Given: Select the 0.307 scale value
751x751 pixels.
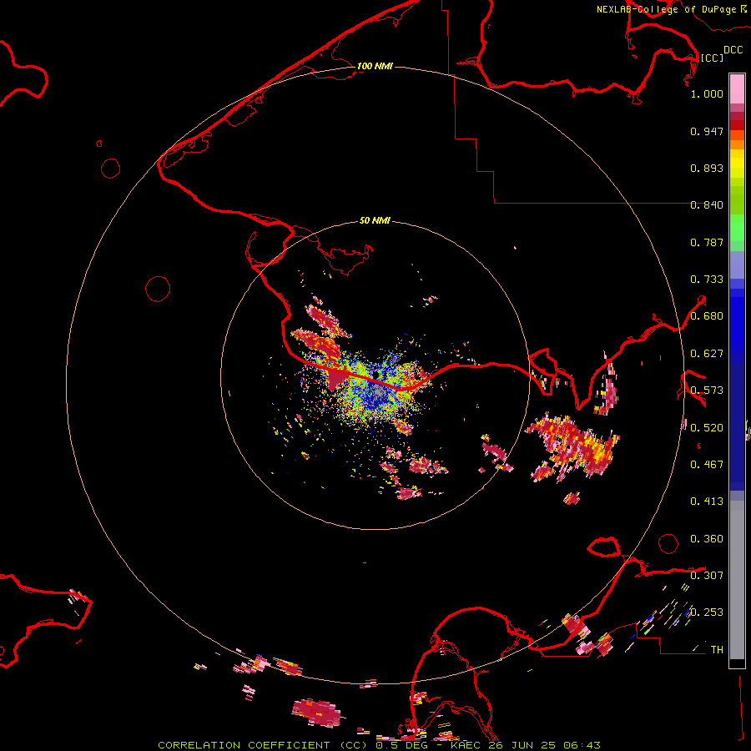Looking at the screenshot, I should coord(707,575).
